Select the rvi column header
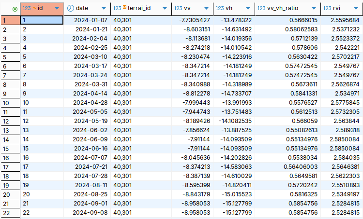 pyautogui.click(x=342, y=9)
